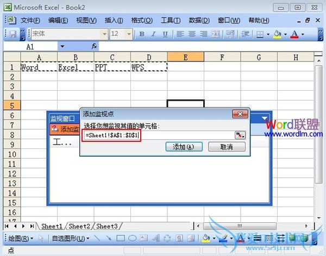
Task: Open the 自选图形(U) autoshapes menu
Action: click(x=70, y=238)
